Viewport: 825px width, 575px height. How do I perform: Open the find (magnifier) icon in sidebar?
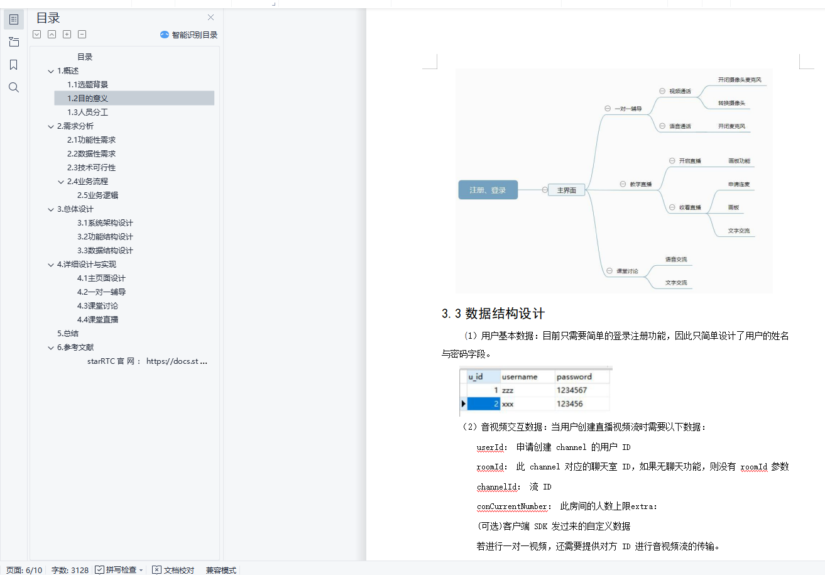pos(14,87)
